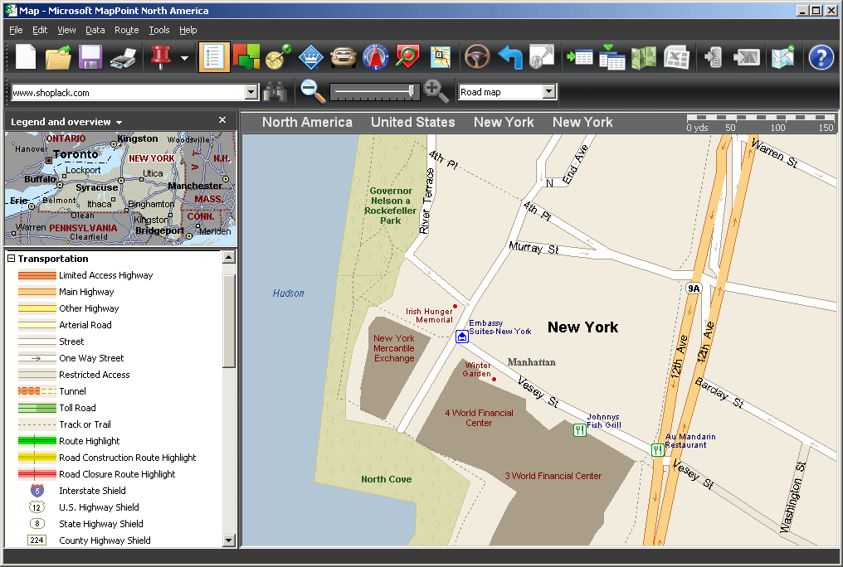Click the 9A highway shield on map

point(694,288)
